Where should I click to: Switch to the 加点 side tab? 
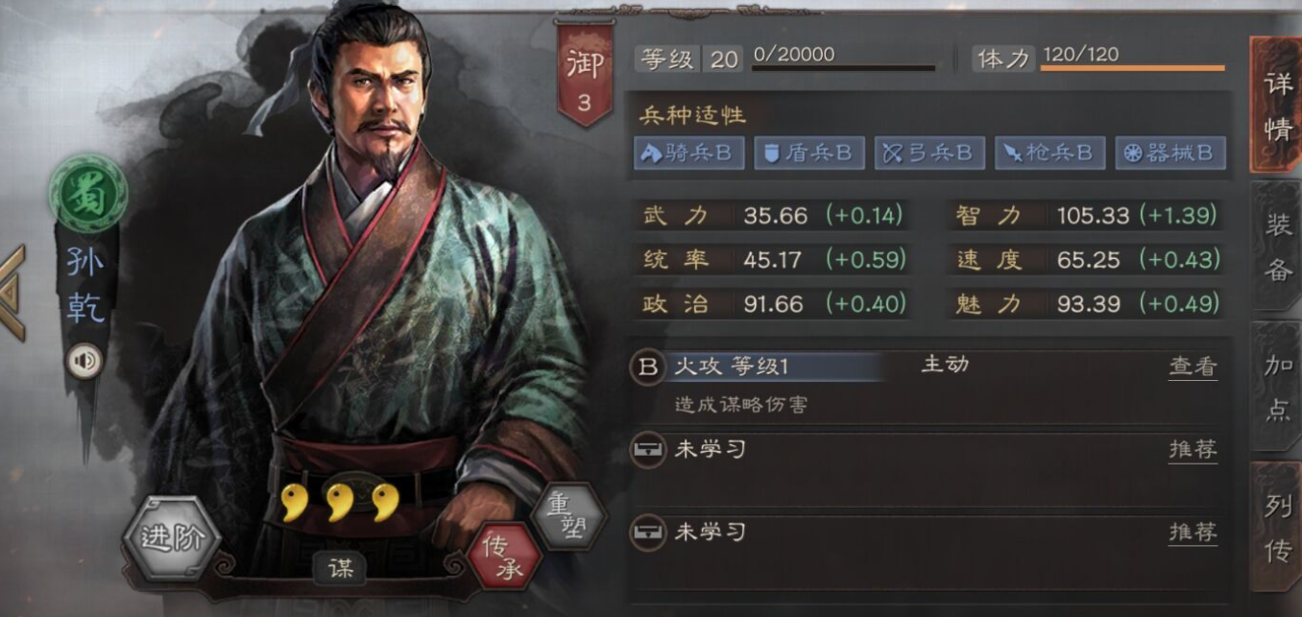coord(1277,387)
